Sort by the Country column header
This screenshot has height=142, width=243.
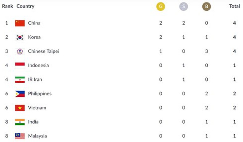pyautogui.click(x=25, y=6)
